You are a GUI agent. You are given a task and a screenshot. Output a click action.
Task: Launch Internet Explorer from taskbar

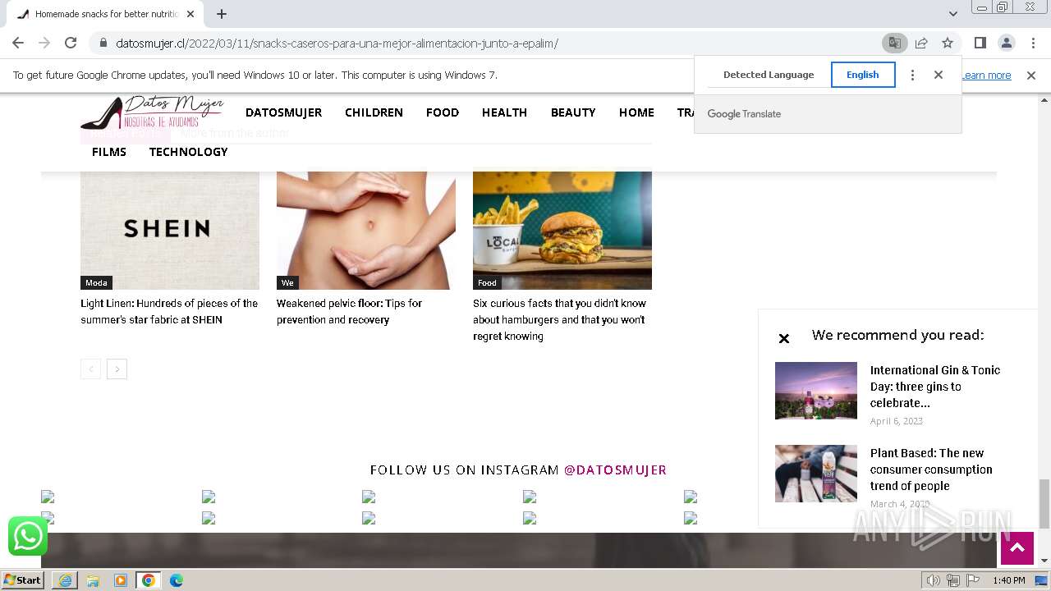pyautogui.click(x=65, y=580)
